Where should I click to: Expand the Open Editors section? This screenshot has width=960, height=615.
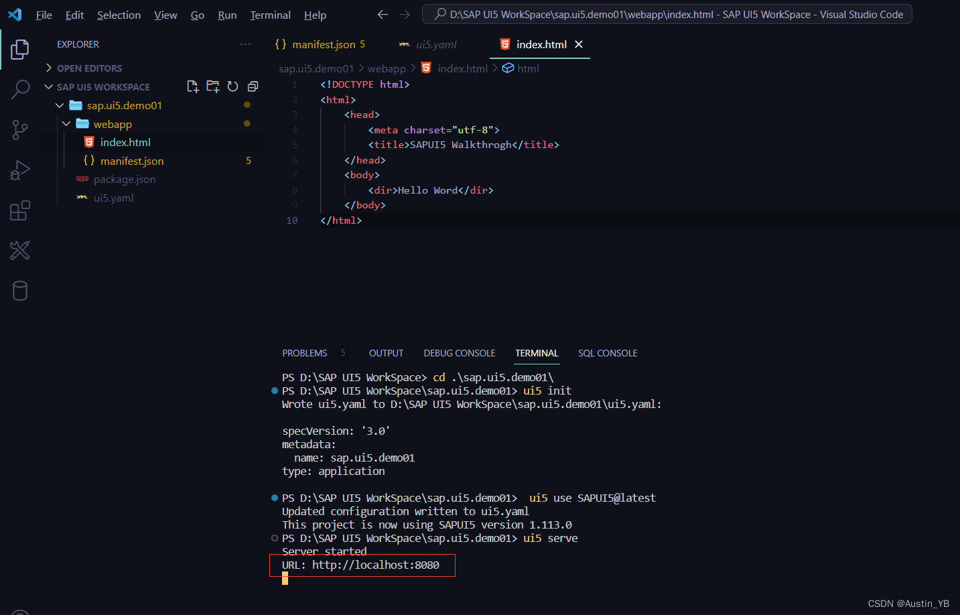click(x=84, y=68)
